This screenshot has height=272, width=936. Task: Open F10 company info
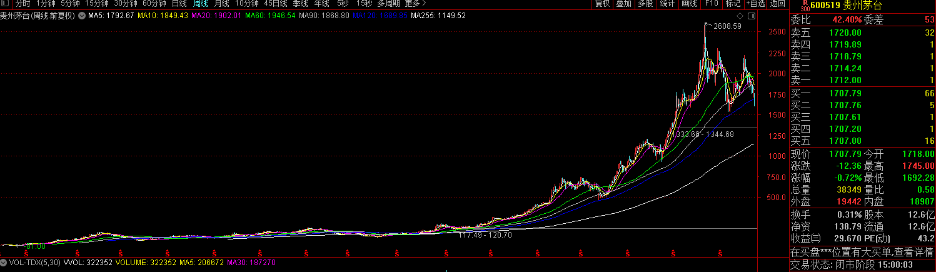click(711, 4)
